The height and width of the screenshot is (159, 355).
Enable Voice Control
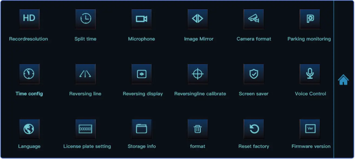click(310, 74)
